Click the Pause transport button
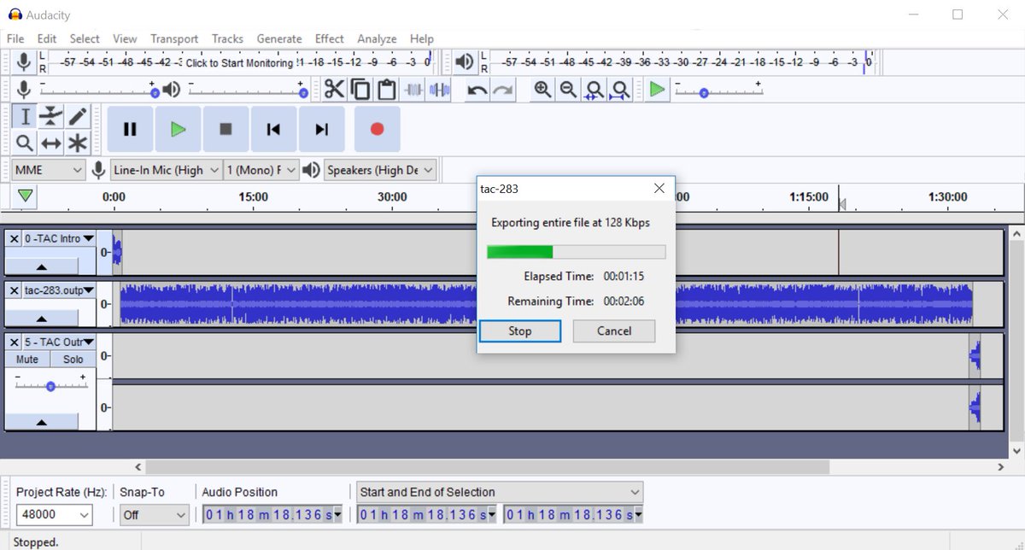The width and height of the screenshot is (1025, 550). pos(130,130)
